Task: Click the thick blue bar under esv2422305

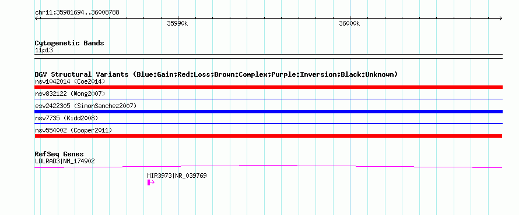Action: (268, 112)
